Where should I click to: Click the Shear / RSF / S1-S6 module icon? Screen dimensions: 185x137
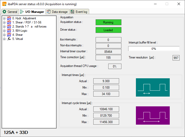click(9, 22)
